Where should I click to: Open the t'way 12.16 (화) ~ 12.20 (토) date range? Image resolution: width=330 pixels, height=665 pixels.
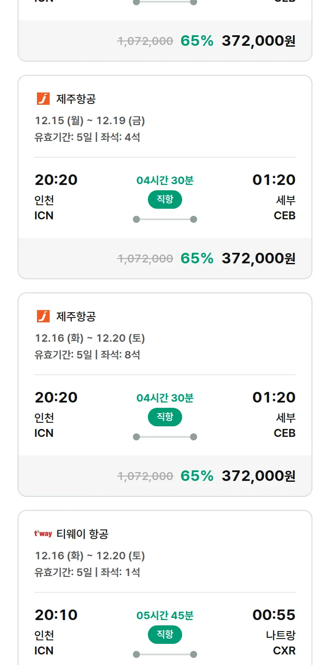[x=90, y=556]
